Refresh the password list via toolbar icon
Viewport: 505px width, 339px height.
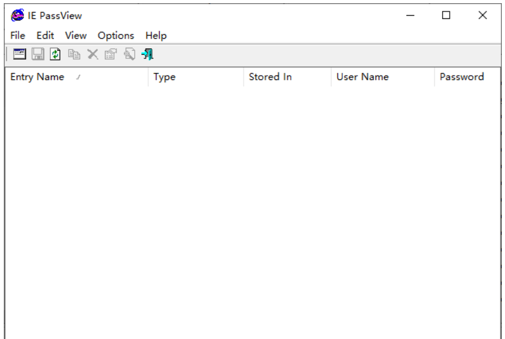(55, 55)
